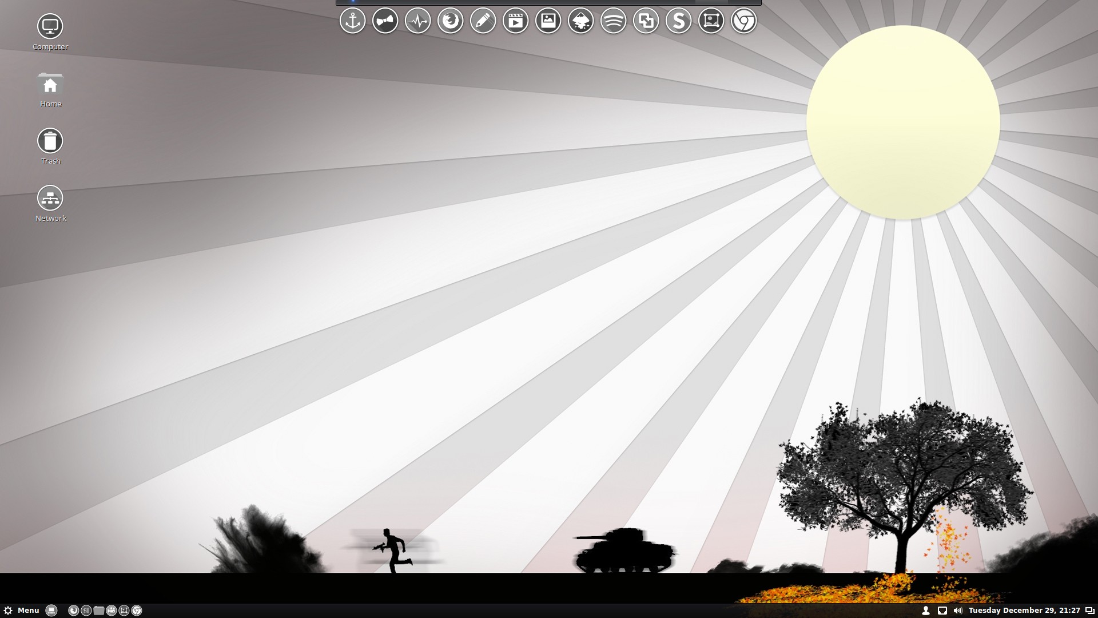This screenshot has height=618, width=1098.
Task: Launch Firefox from the bottom panel
Action: coord(73,611)
